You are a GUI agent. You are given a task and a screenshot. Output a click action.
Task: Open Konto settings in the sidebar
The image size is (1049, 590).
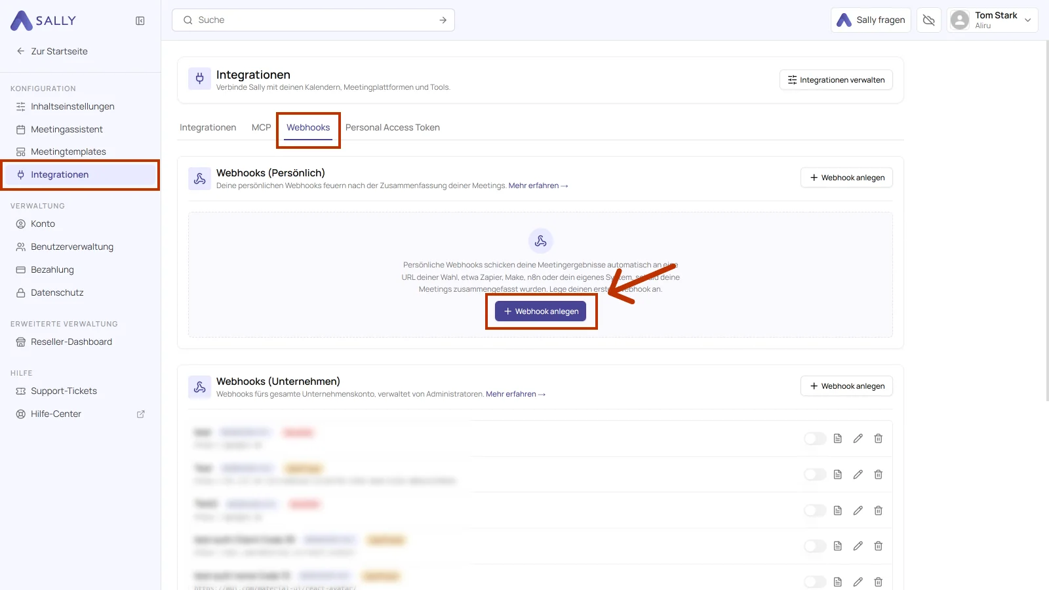80,224
